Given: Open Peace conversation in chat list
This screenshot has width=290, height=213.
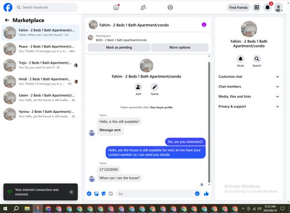Looking at the screenshot, I should coord(41,49).
